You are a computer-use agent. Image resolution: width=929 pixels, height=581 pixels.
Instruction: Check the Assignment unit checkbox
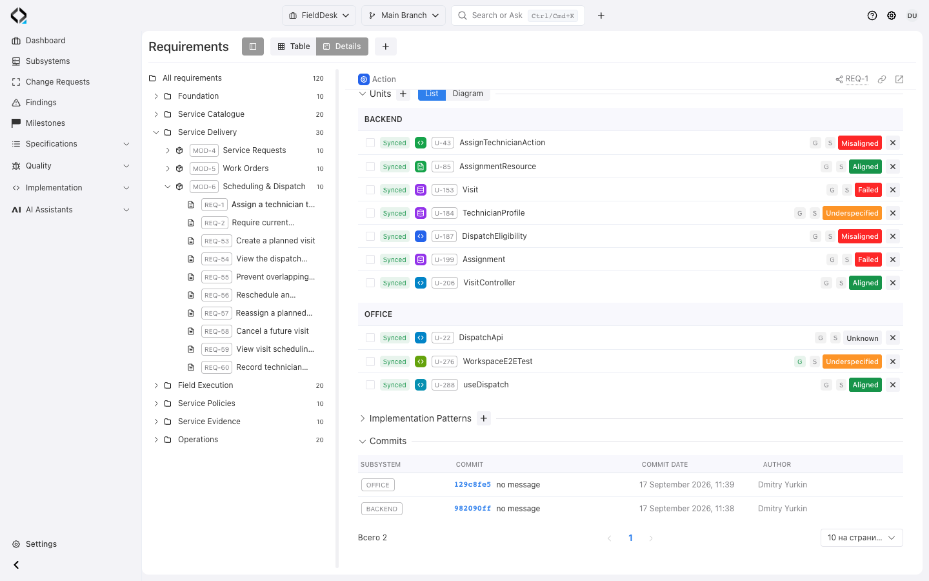pos(370,260)
